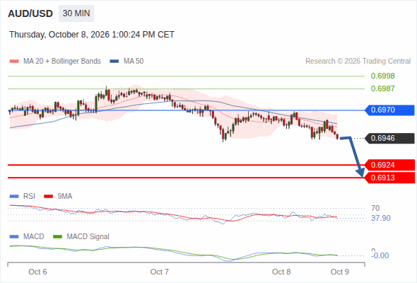Screen dimensions: 417x283
Task: Click the 0.6998 resistance level label
Action: [x=382, y=76]
